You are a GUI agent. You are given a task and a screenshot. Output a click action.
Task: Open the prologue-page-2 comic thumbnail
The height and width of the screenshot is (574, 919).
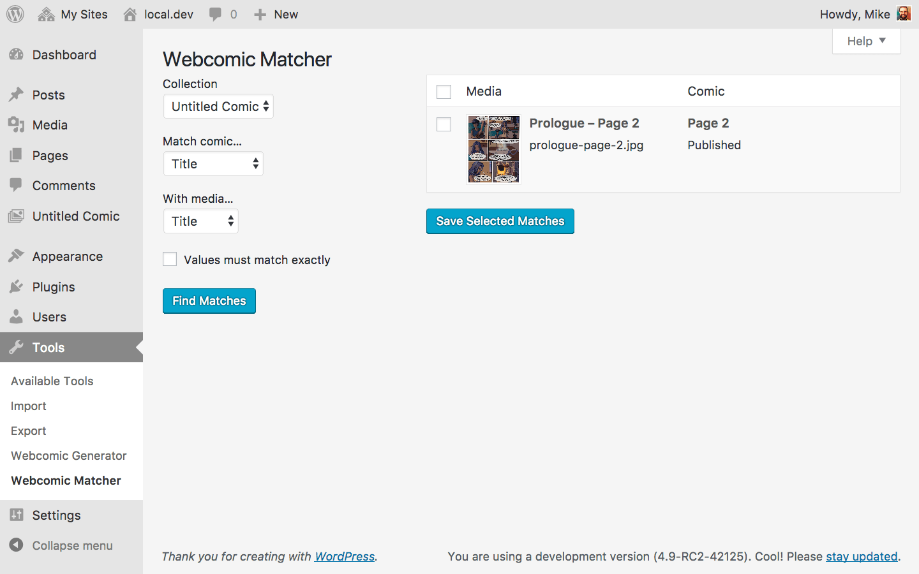pyautogui.click(x=493, y=149)
